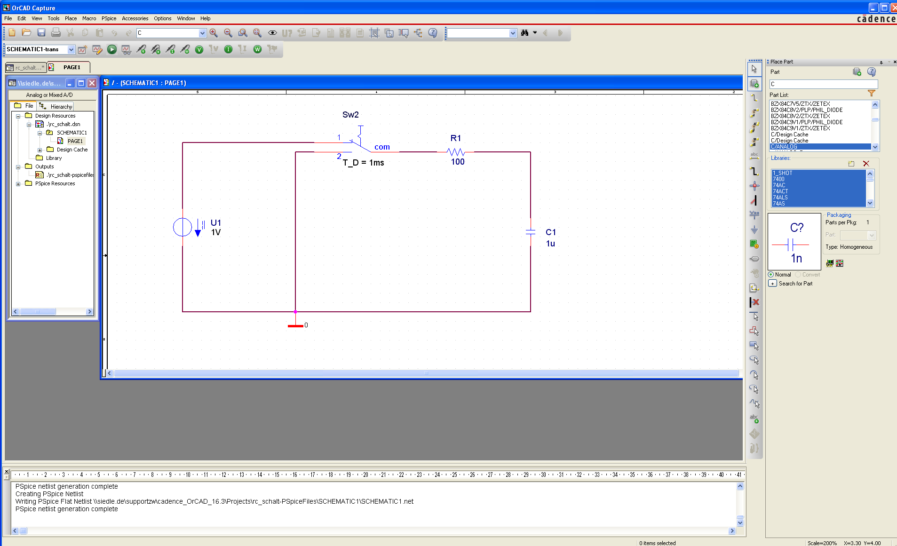897x546 pixels.
Task: Click the New document icon in the toolbar
Action: click(12, 32)
